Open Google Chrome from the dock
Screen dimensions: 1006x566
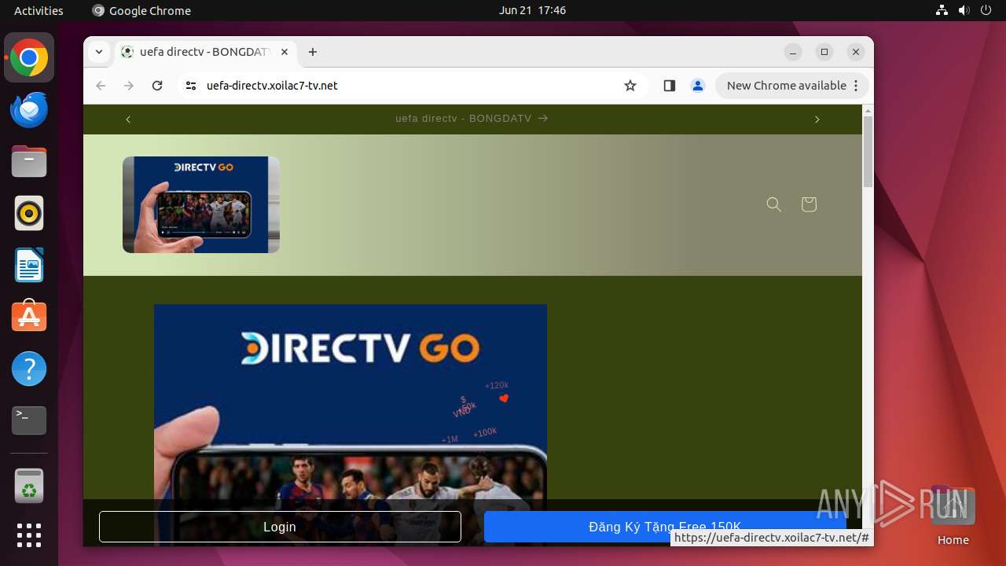click(29, 58)
